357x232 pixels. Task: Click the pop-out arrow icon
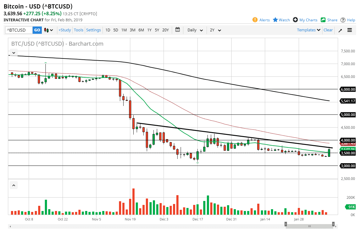point(340,30)
